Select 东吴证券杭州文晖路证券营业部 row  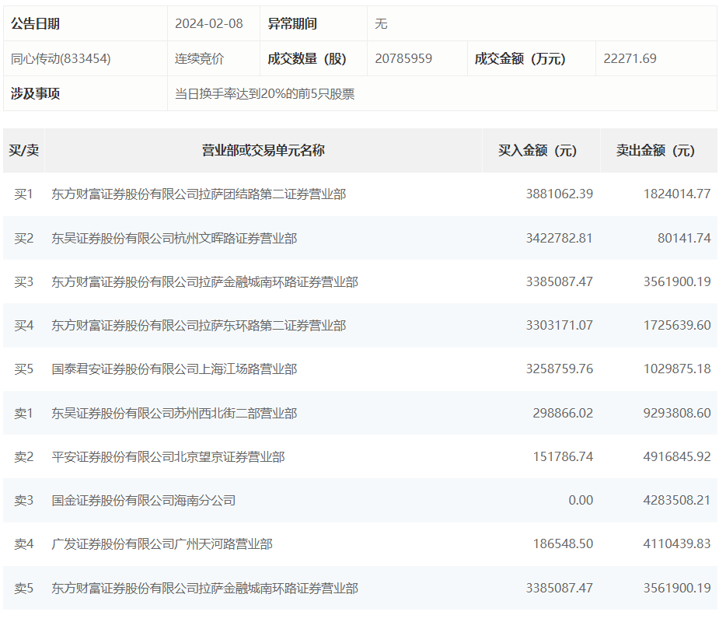360,238
